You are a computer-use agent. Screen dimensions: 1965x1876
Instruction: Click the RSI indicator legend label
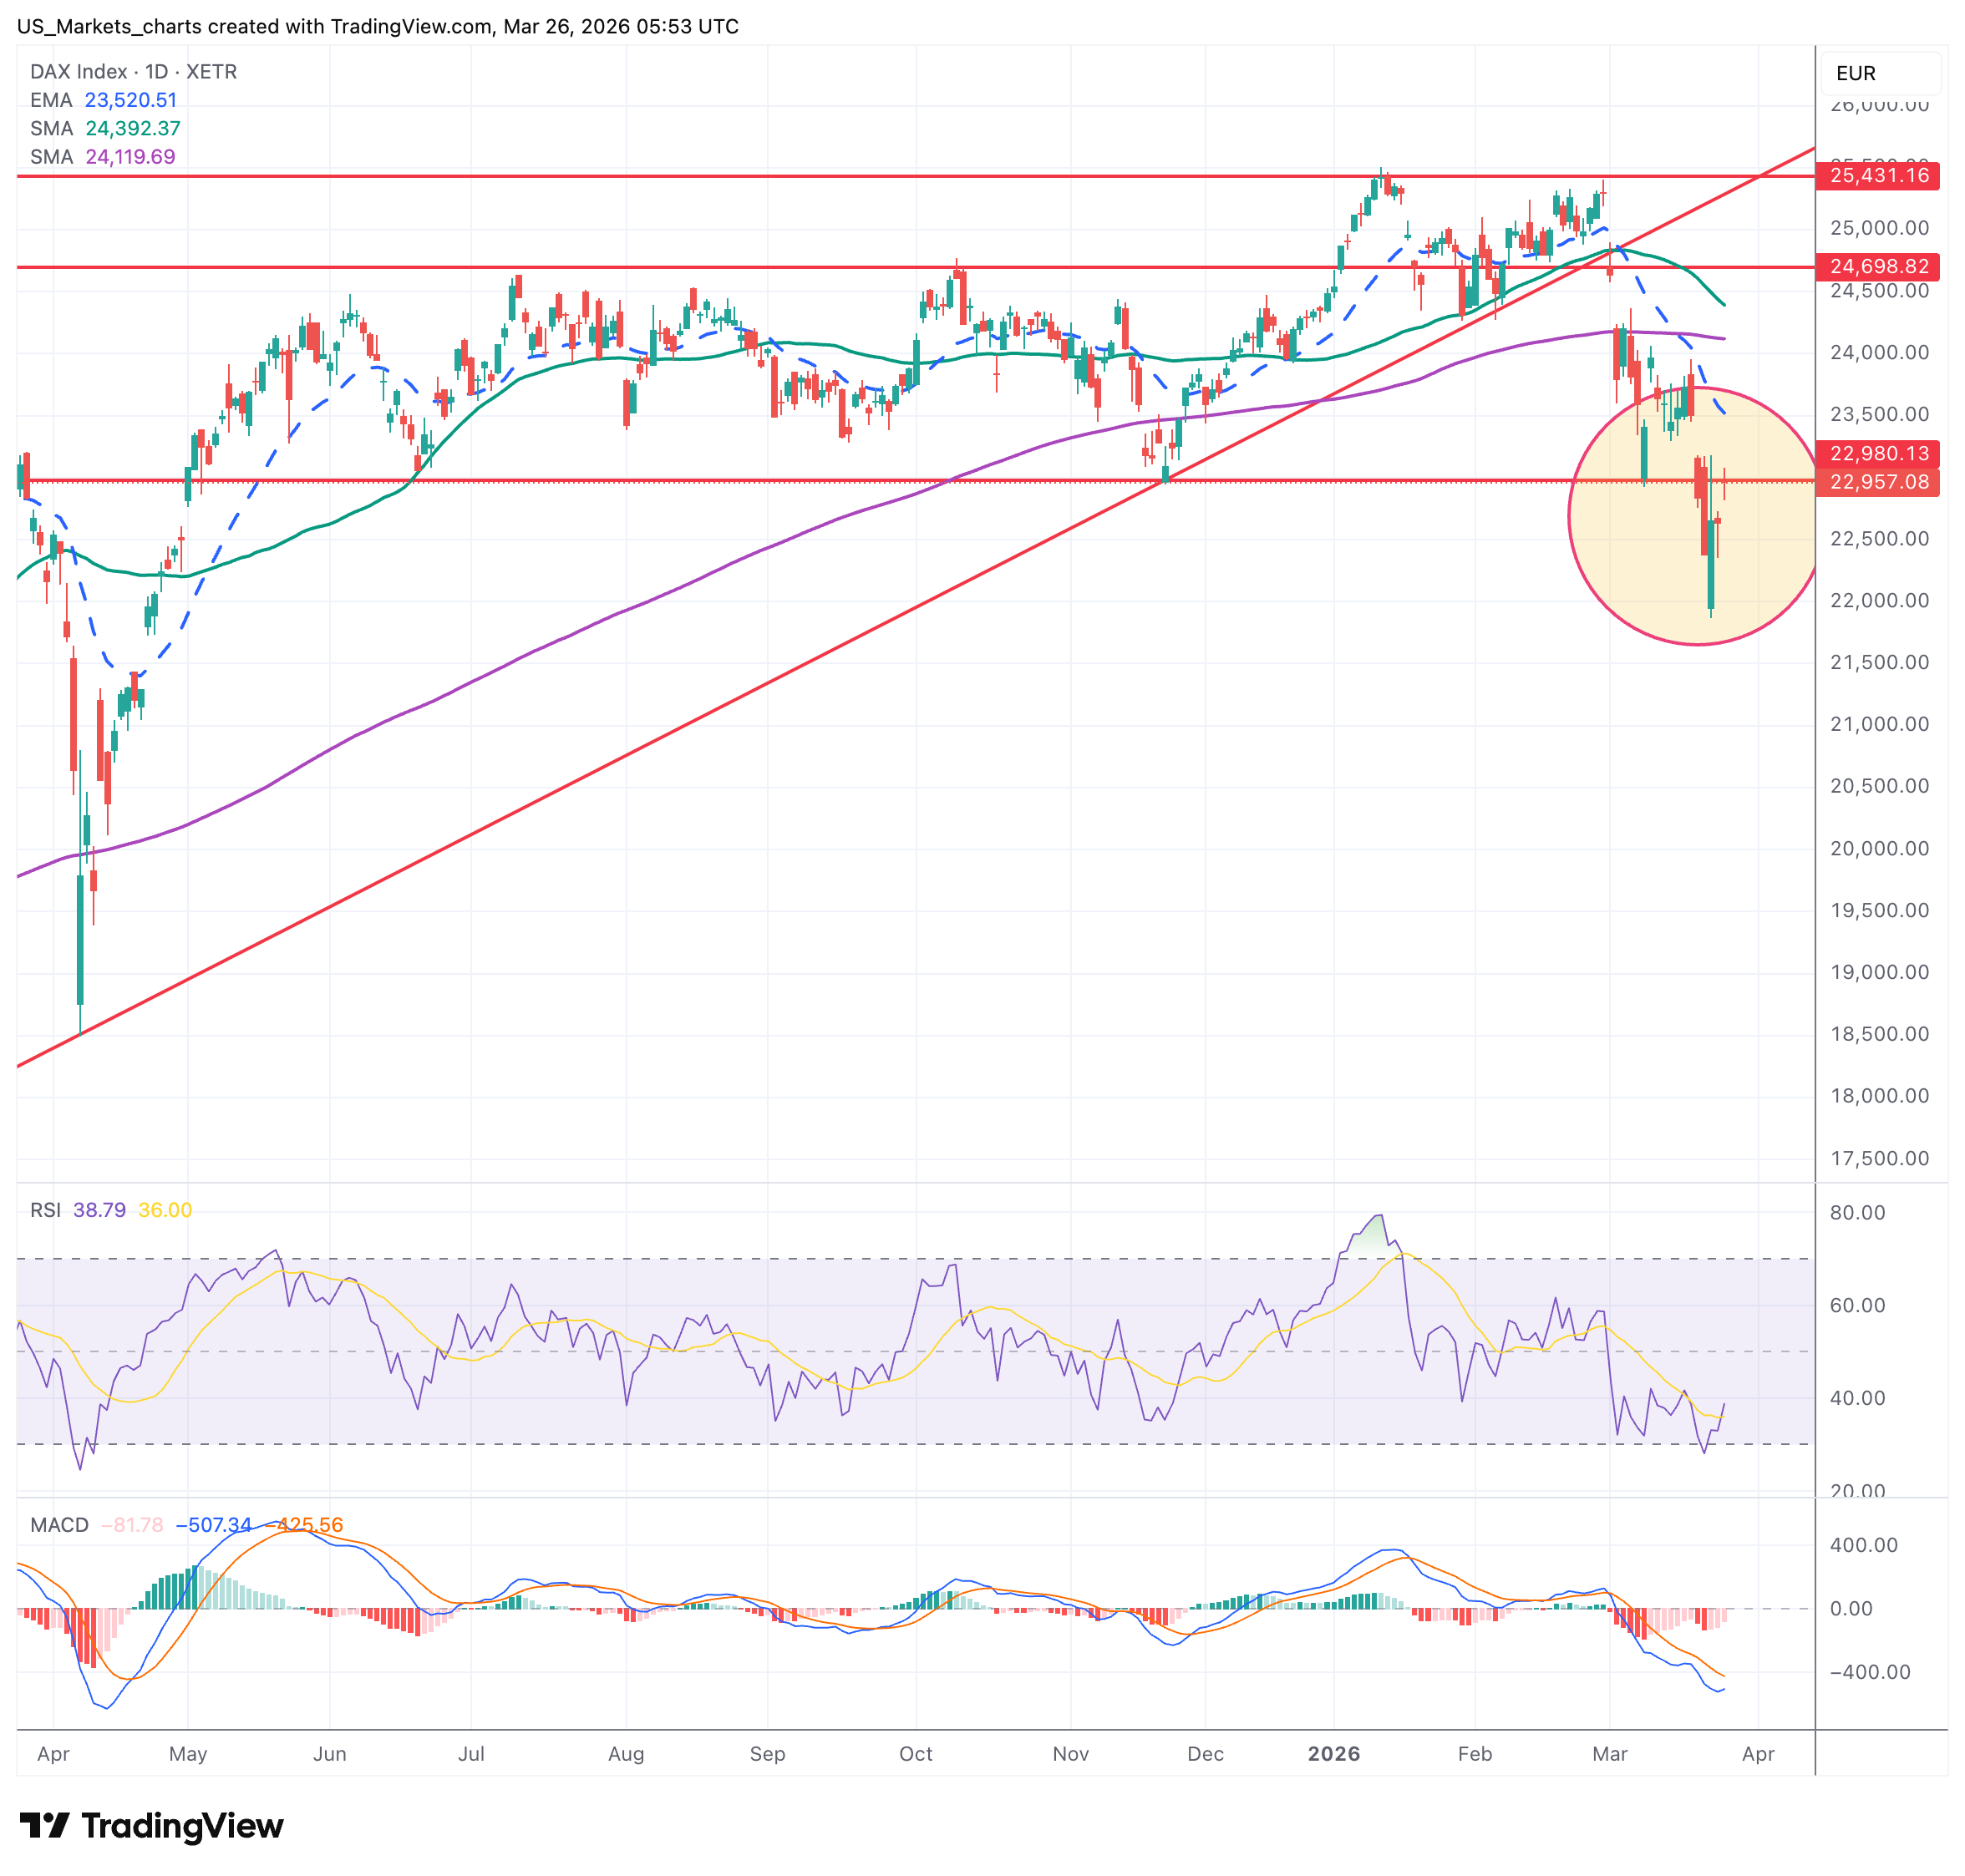[x=46, y=1210]
